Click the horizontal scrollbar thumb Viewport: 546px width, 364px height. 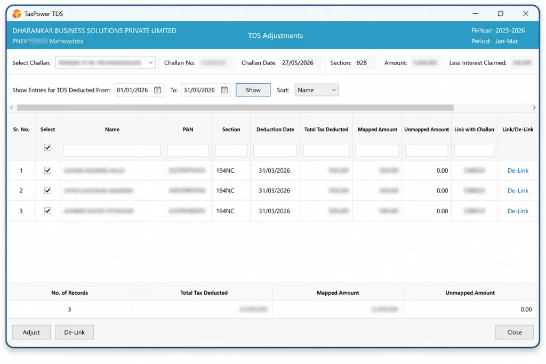(235, 108)
